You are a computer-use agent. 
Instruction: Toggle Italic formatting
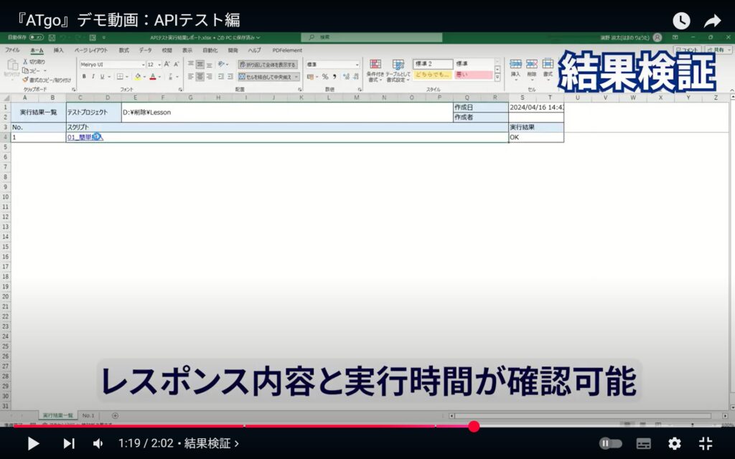click(x=93, y=76)
